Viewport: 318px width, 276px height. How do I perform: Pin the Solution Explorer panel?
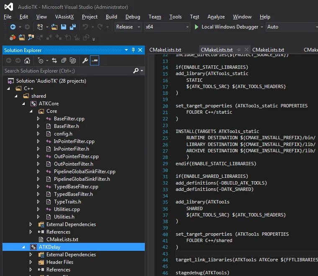[133, 50]
